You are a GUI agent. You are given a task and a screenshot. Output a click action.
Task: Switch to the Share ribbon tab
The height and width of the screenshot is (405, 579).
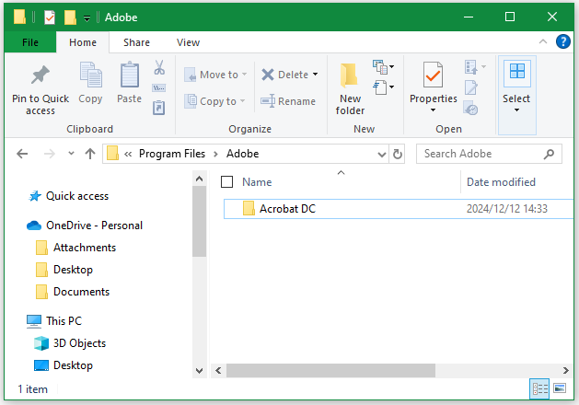(136, 42)
